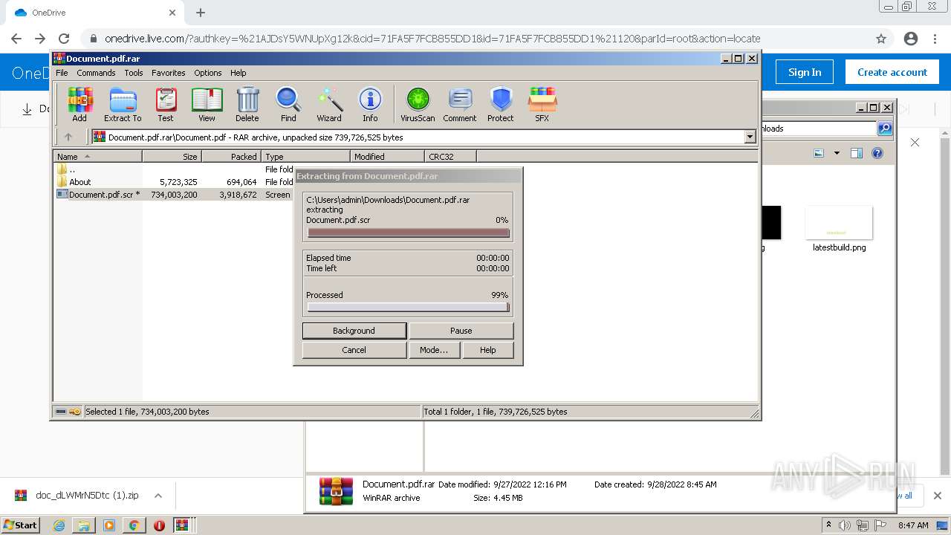The image size is (951, 535).
Task: Click the Opera taskbar icon
Action: tap(159, 525)
